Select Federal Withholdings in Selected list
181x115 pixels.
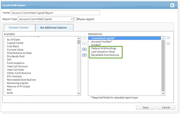click(104, 48)
